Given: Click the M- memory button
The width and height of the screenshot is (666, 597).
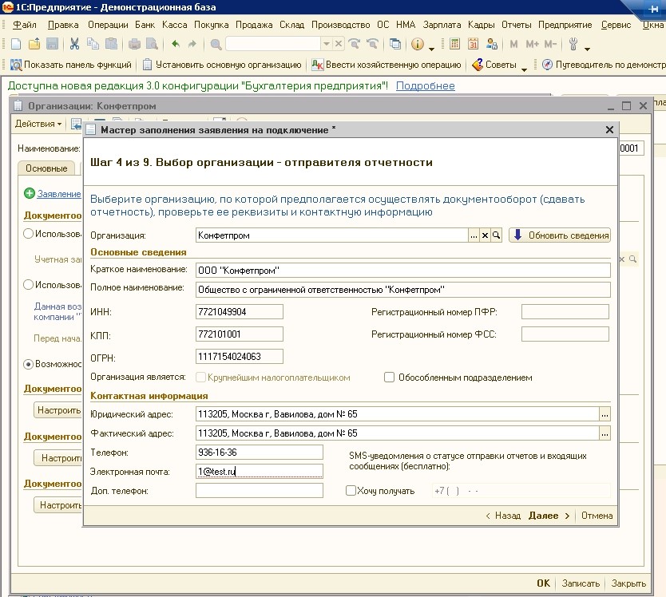Looking at the screenshot, I should coord(550,44).
